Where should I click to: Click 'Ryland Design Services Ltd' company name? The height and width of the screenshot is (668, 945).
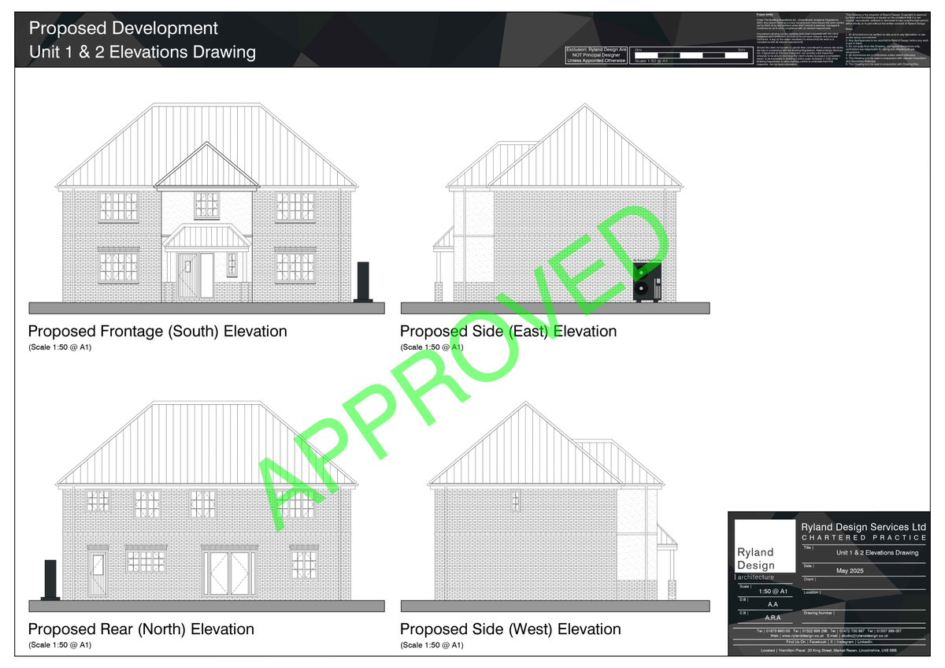click(864, 527)
